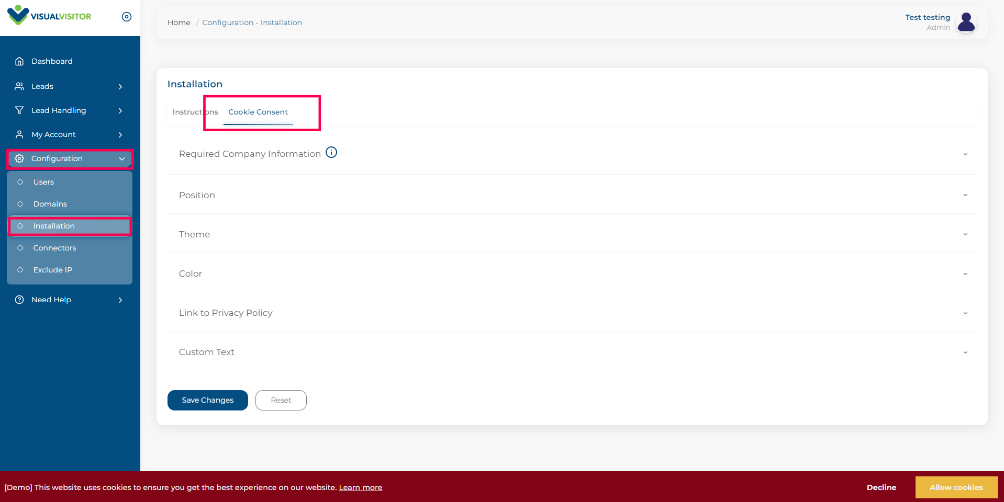Click the circle bullet next to Exclude IP

click(20, 270)
